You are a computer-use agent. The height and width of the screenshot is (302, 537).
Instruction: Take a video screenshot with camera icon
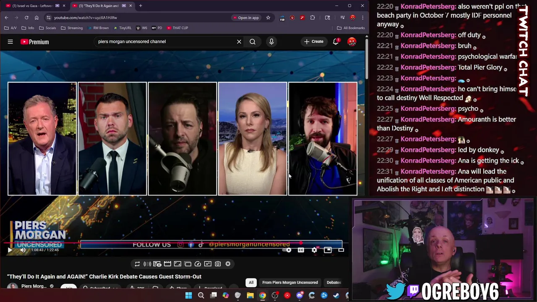point(218,264)
